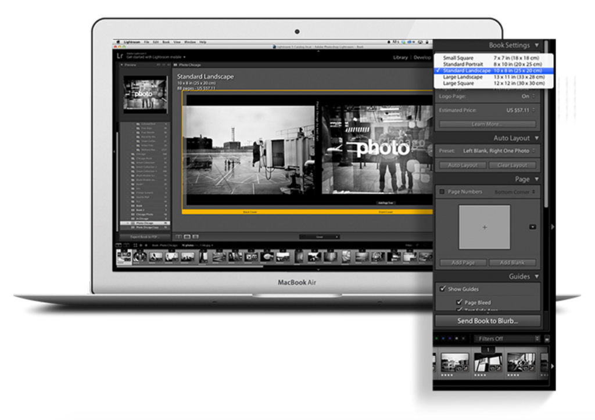Image resolution: width=595 pixels, height=420 pixels.
Task: Open Get started with Lightroom mobile dropdown
Action: (x=156, y=58)
